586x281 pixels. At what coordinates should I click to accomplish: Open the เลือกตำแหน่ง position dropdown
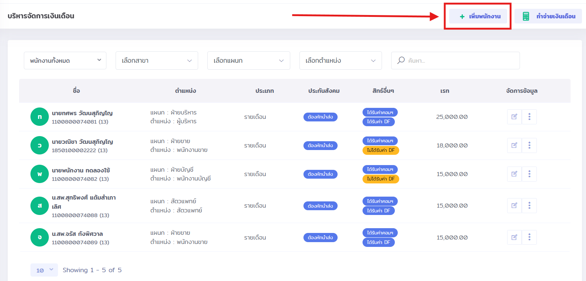340,61
